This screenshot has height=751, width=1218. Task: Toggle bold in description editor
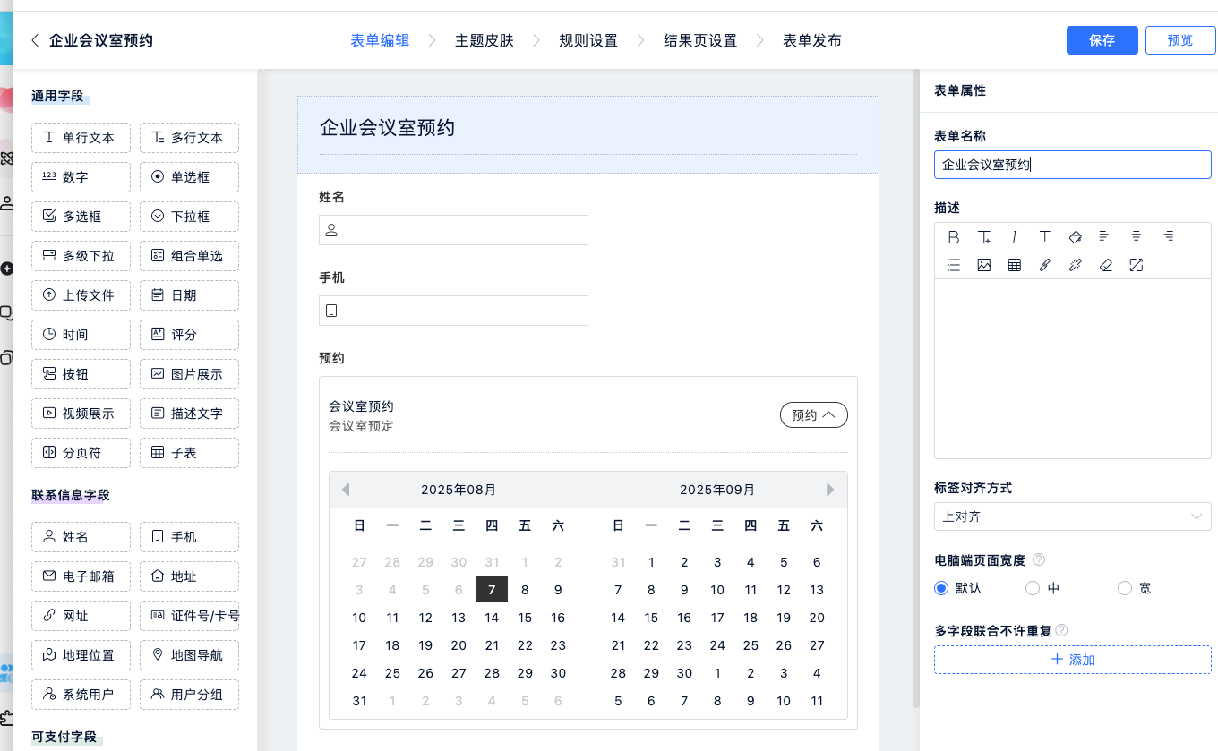coord(954,237)
